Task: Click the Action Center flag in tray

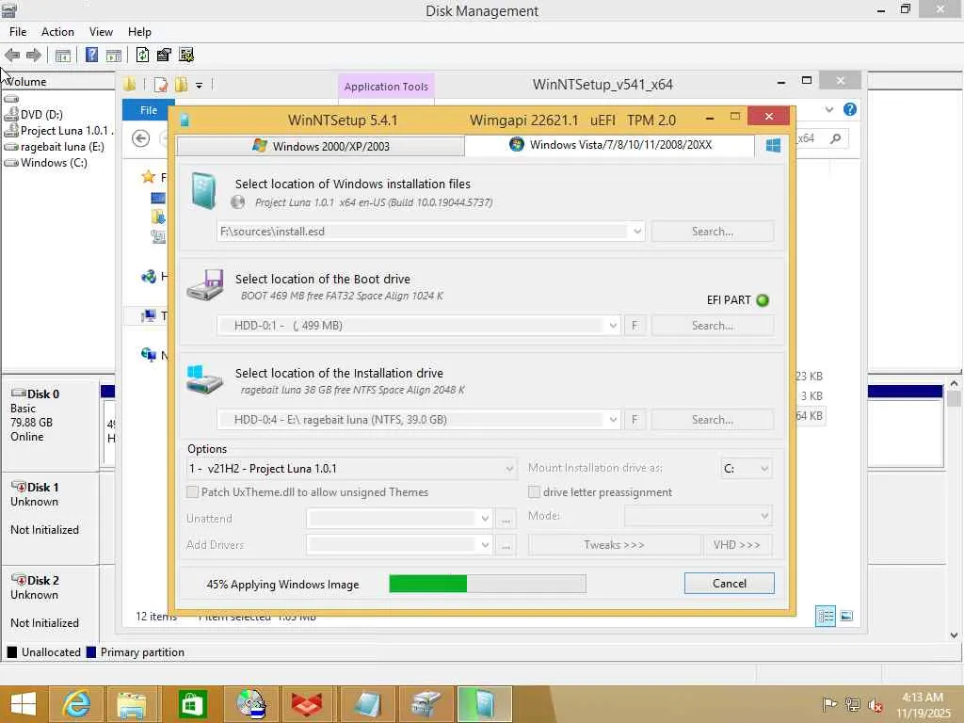Action: click(829, 704)
